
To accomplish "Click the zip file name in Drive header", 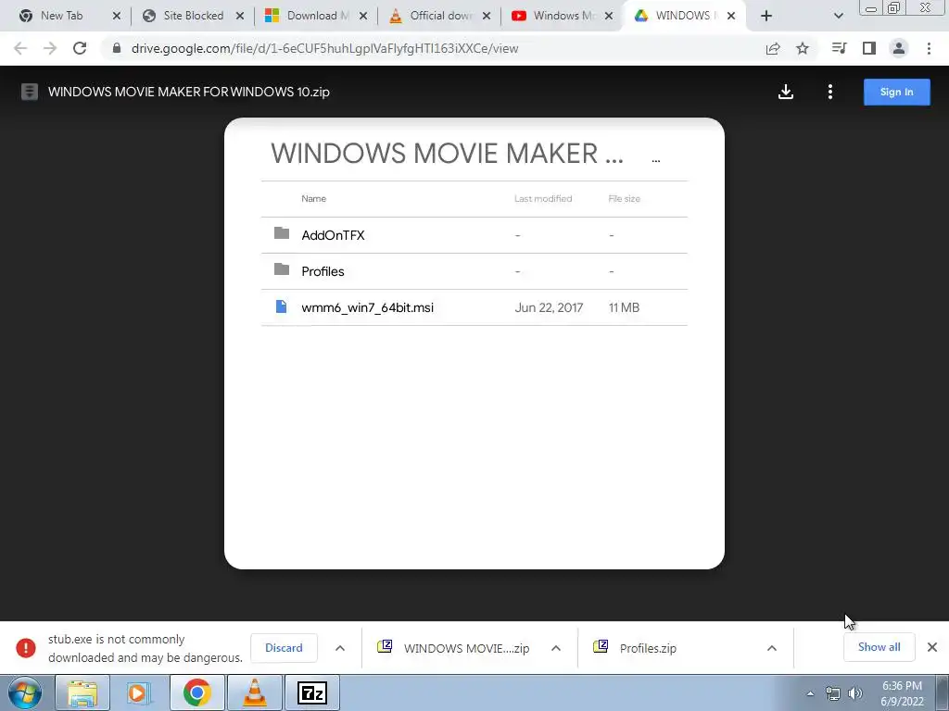I will point(189,92).
